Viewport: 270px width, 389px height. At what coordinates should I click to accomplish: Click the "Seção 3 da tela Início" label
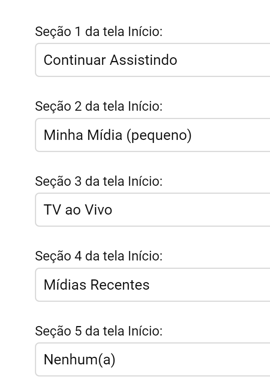(99, 182)
